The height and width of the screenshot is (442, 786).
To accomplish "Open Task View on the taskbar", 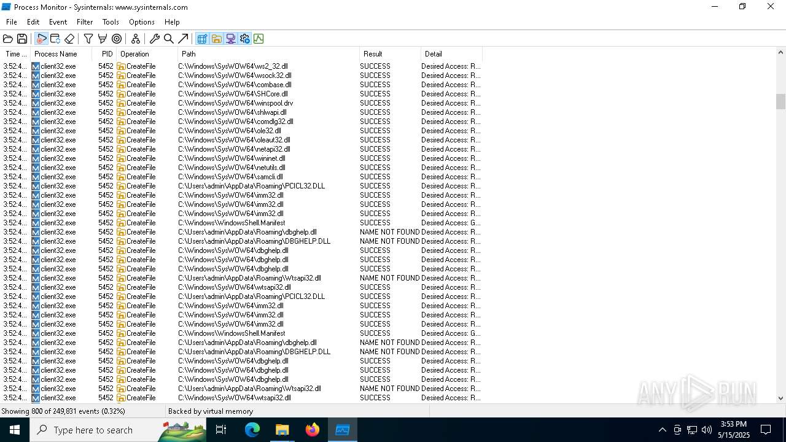I will pos(221,430).
